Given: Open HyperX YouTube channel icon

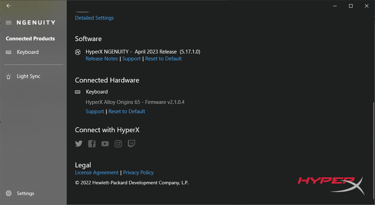Looking at the screenshot, I should click(105, 144).
